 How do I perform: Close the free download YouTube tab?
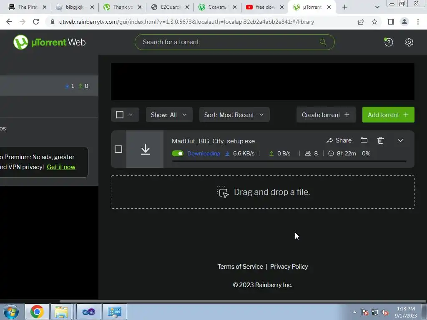point(282,7)
